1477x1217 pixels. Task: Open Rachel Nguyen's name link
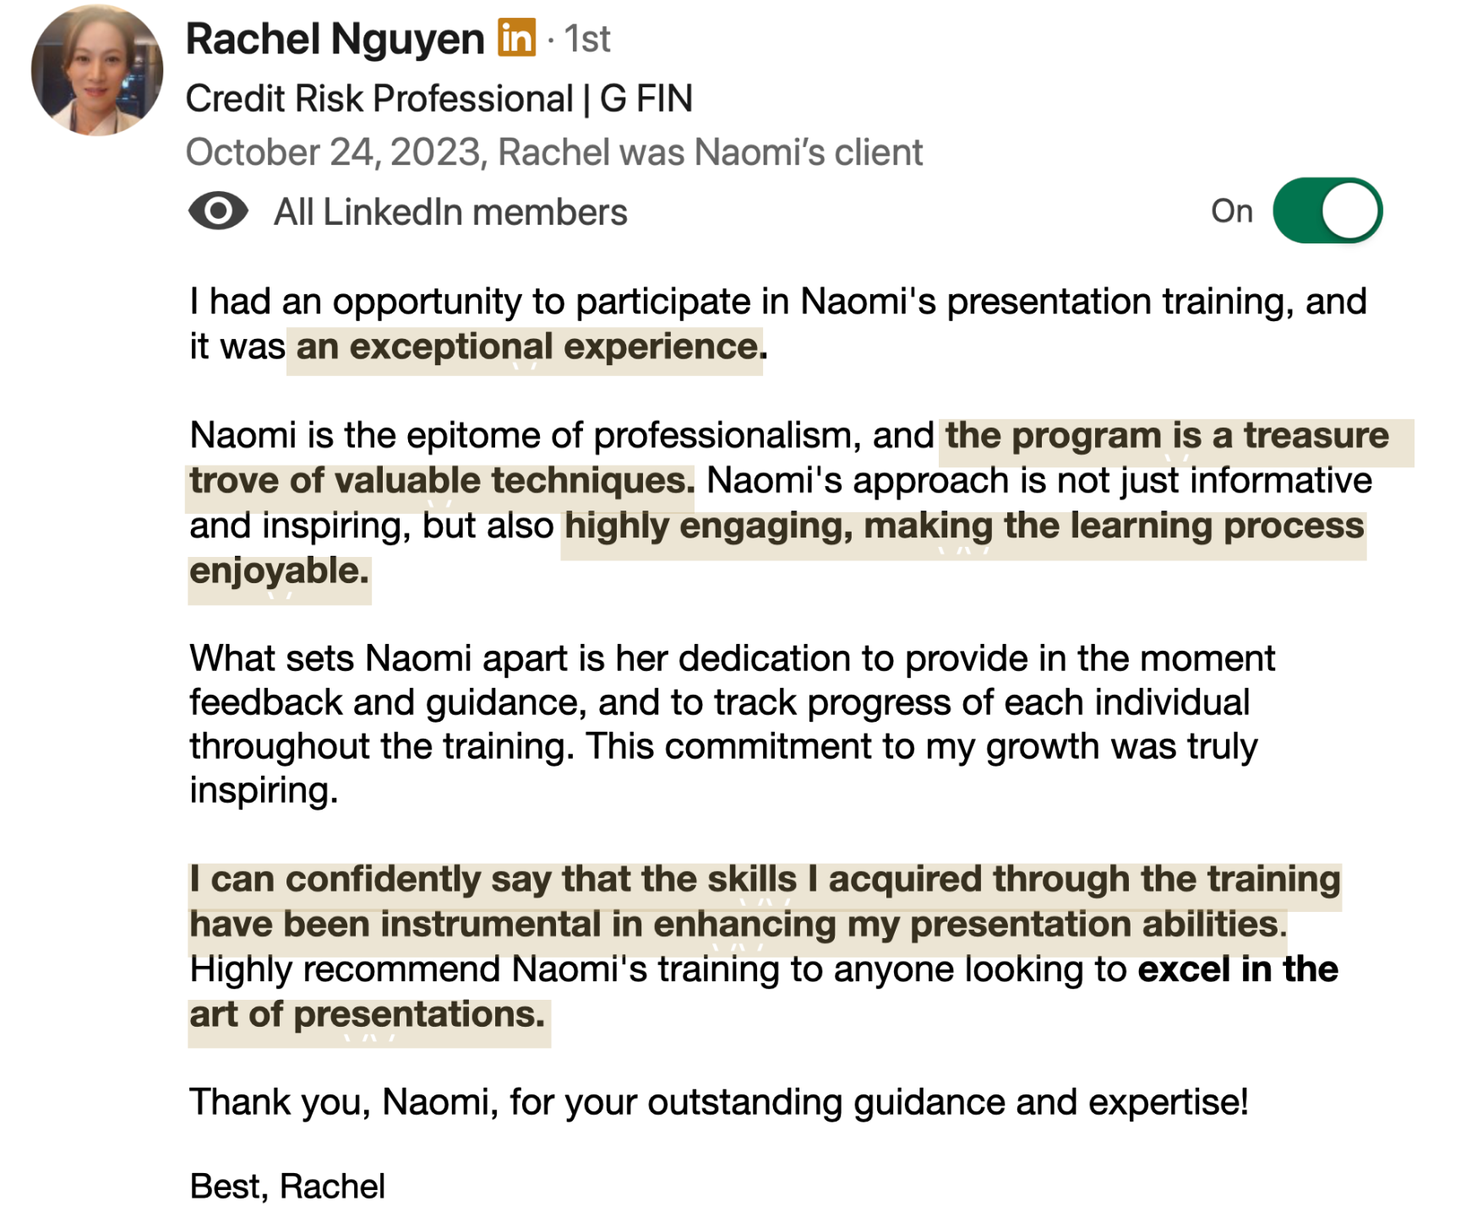pyautogui.click(x=335, y=39)
